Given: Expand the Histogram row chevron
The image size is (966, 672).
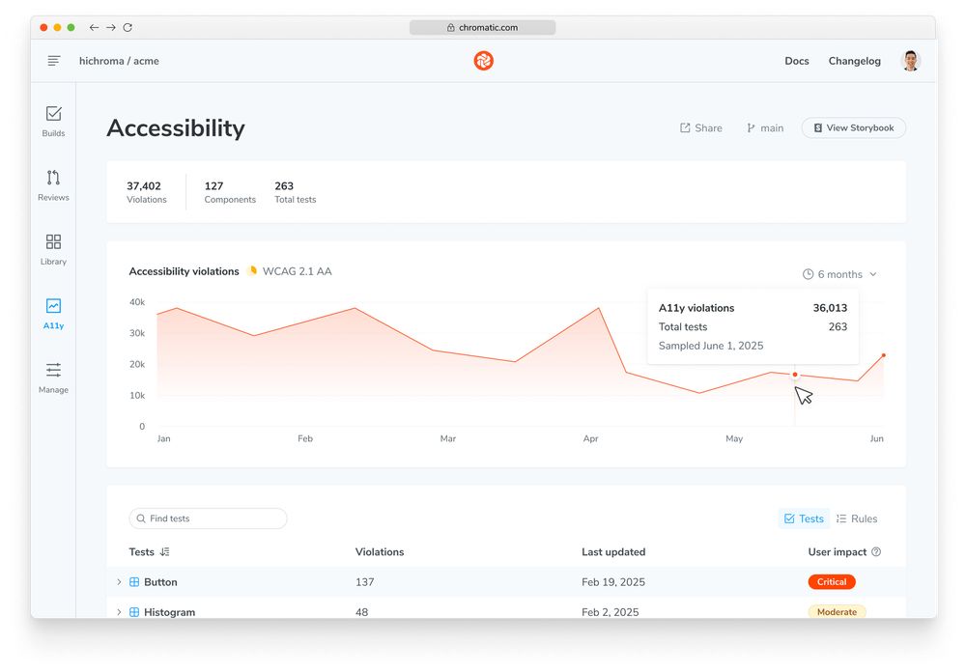Looking at the screenshot, I should pos(119,612).
